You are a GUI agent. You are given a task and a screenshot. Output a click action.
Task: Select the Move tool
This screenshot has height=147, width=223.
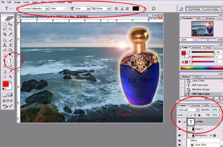(10, 25)
